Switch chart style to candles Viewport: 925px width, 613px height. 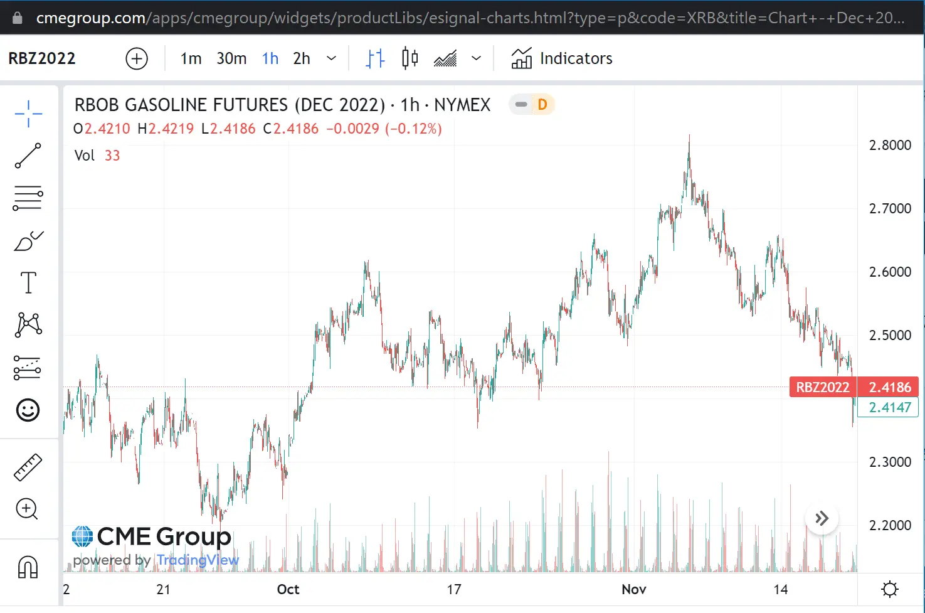coord(410,59)
